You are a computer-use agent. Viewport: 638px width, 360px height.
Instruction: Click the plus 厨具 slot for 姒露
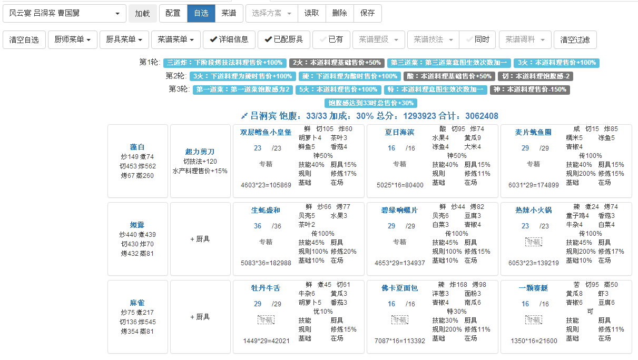click(200, 239)
